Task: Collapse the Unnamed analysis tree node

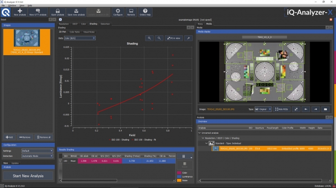Action: (200, 133)
